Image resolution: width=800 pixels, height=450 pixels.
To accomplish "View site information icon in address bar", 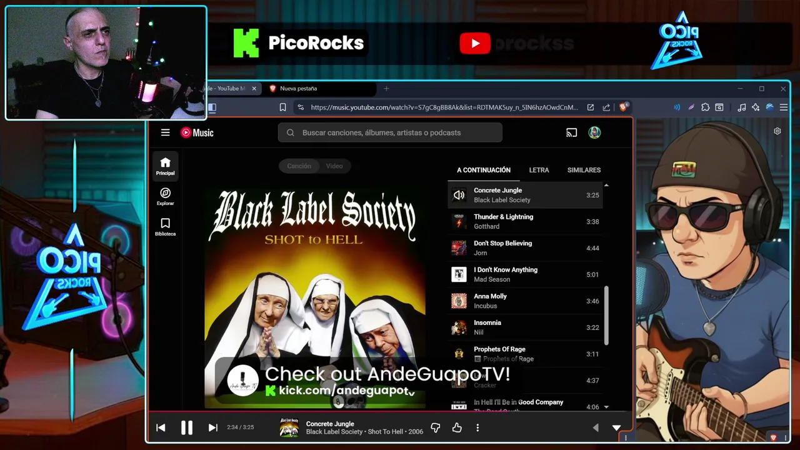I will [x=301, y=107].
